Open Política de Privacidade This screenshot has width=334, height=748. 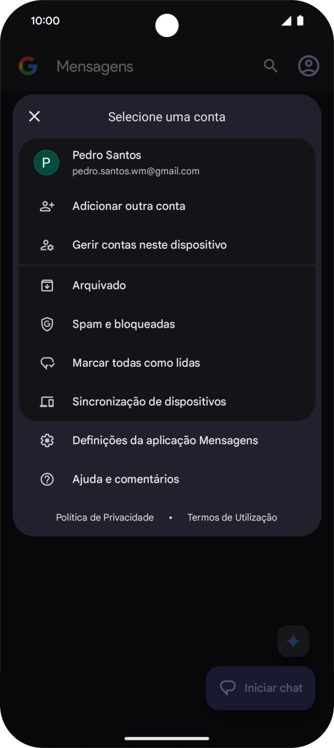point(105,517)
